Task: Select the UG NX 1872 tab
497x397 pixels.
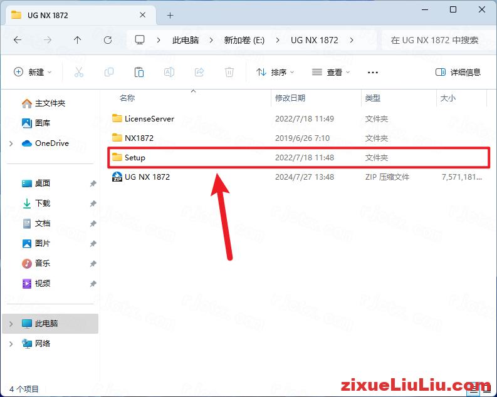Action: click(x=80, y=15)
